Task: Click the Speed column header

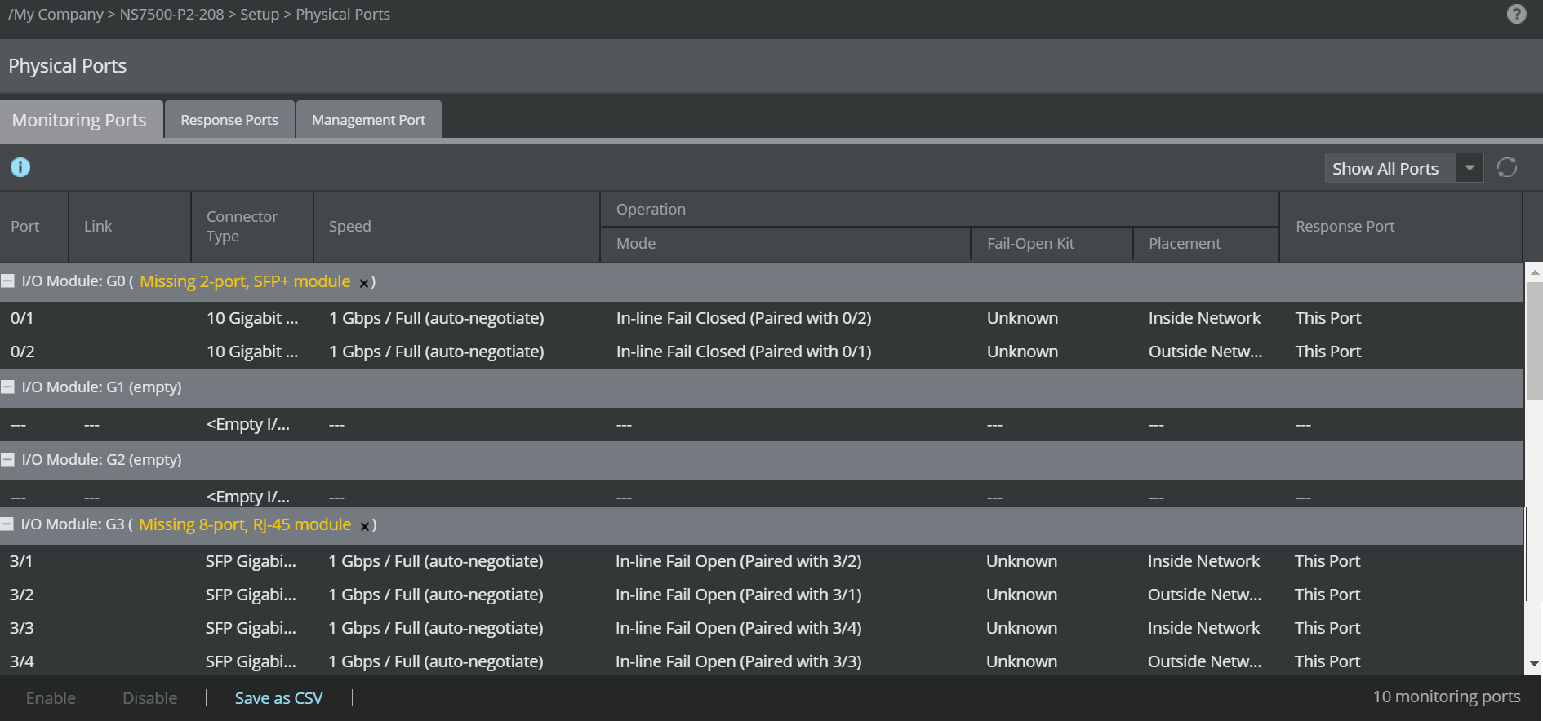Action: pyautogui.click(x=457, y=227)
